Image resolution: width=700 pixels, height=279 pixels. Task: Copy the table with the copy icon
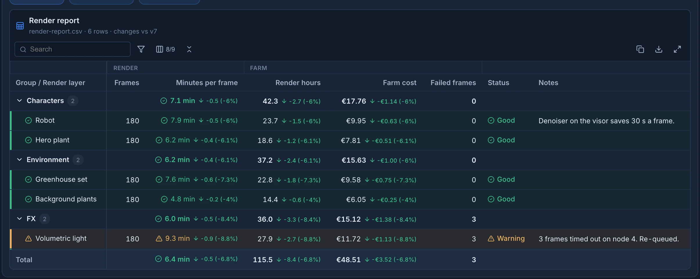pos(640,49)
